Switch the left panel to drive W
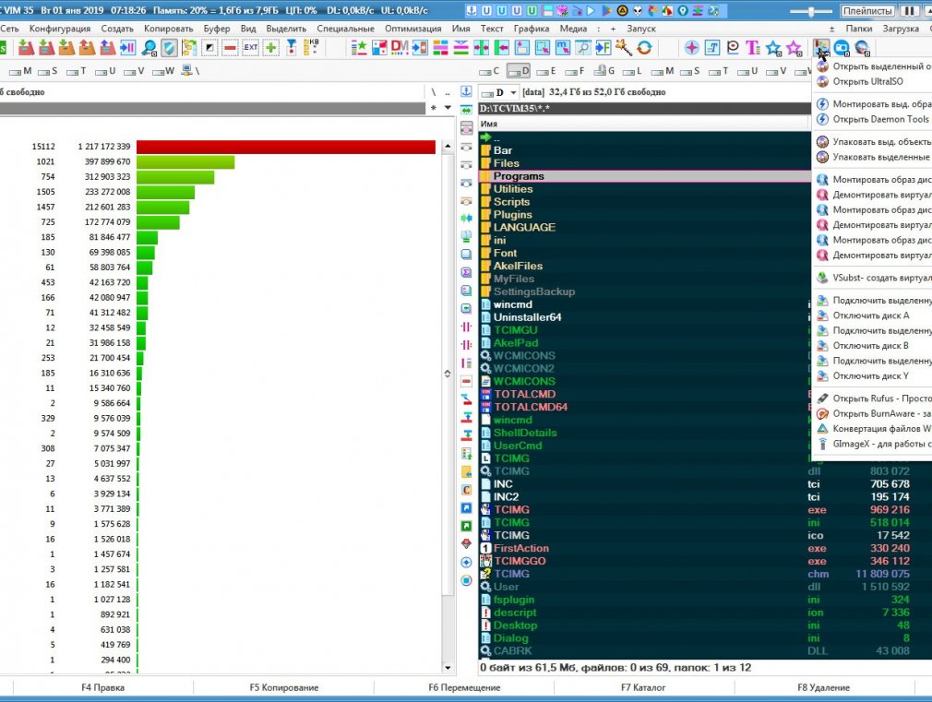The width and height of the screenshot is (932, 702). pyautogui.click(x=163, y=71)
